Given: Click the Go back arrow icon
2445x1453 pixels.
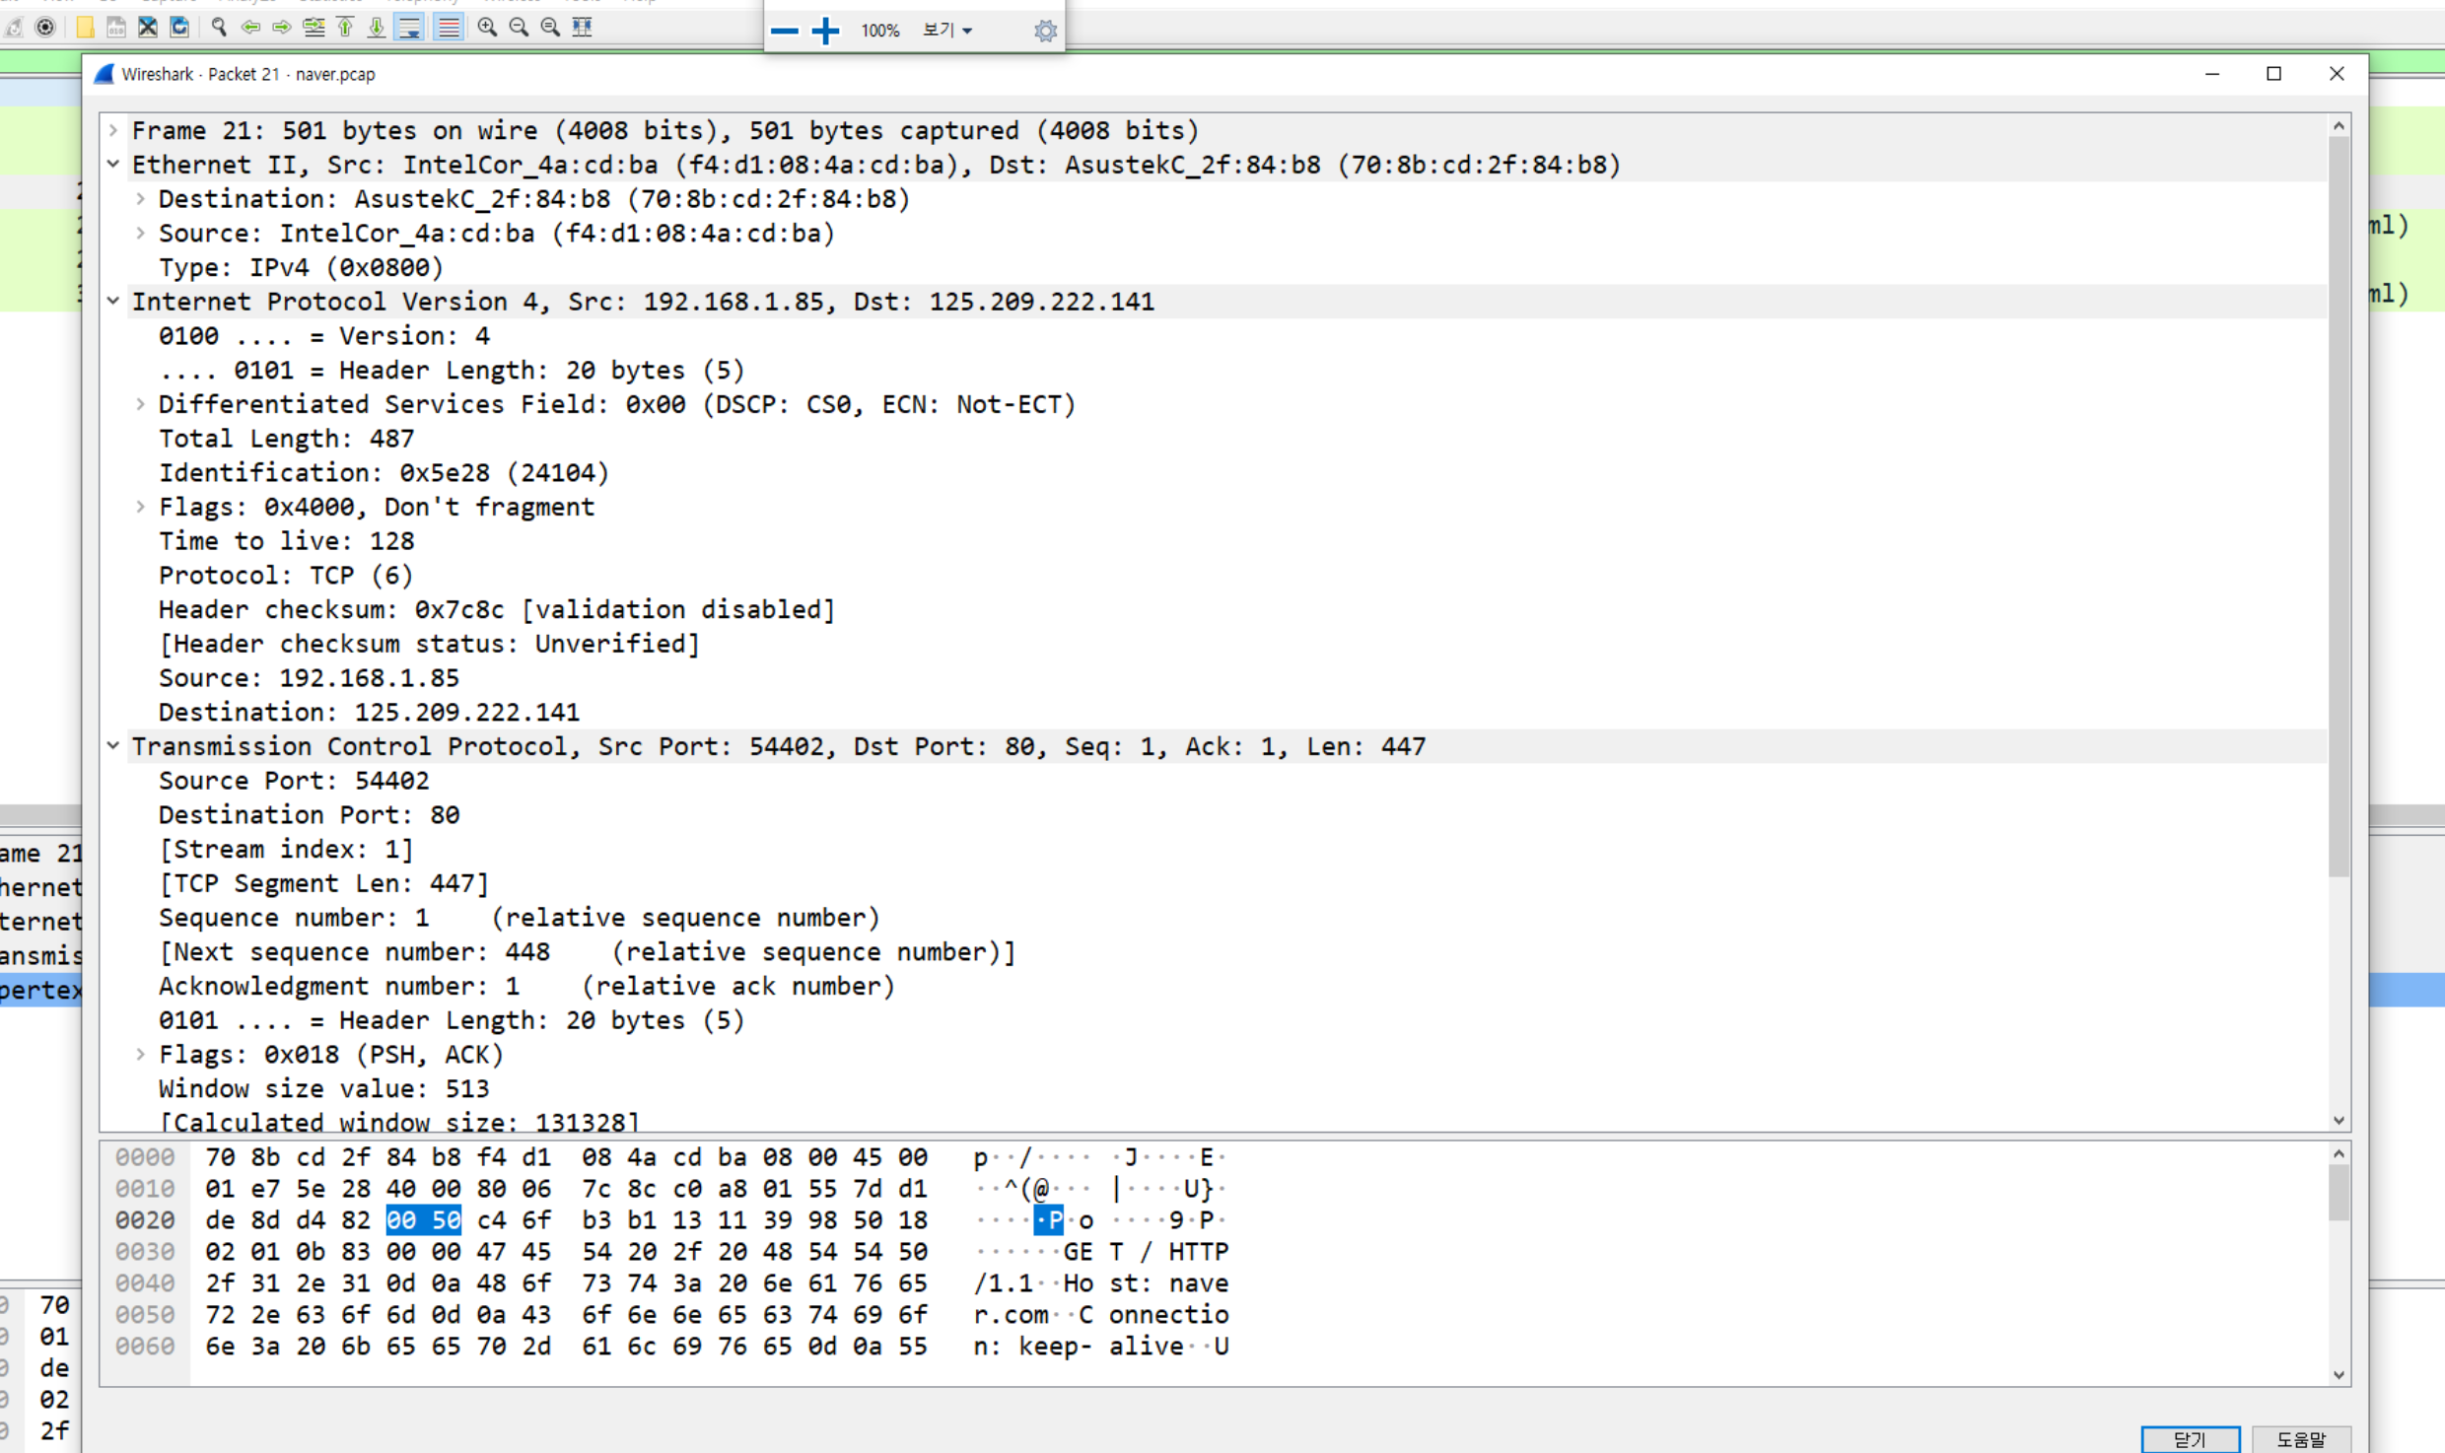Looking at the screenshot, I should pos(250,27).
